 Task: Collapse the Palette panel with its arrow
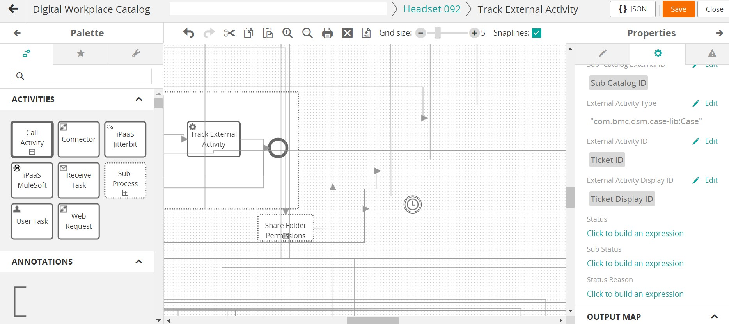[17, 33]
